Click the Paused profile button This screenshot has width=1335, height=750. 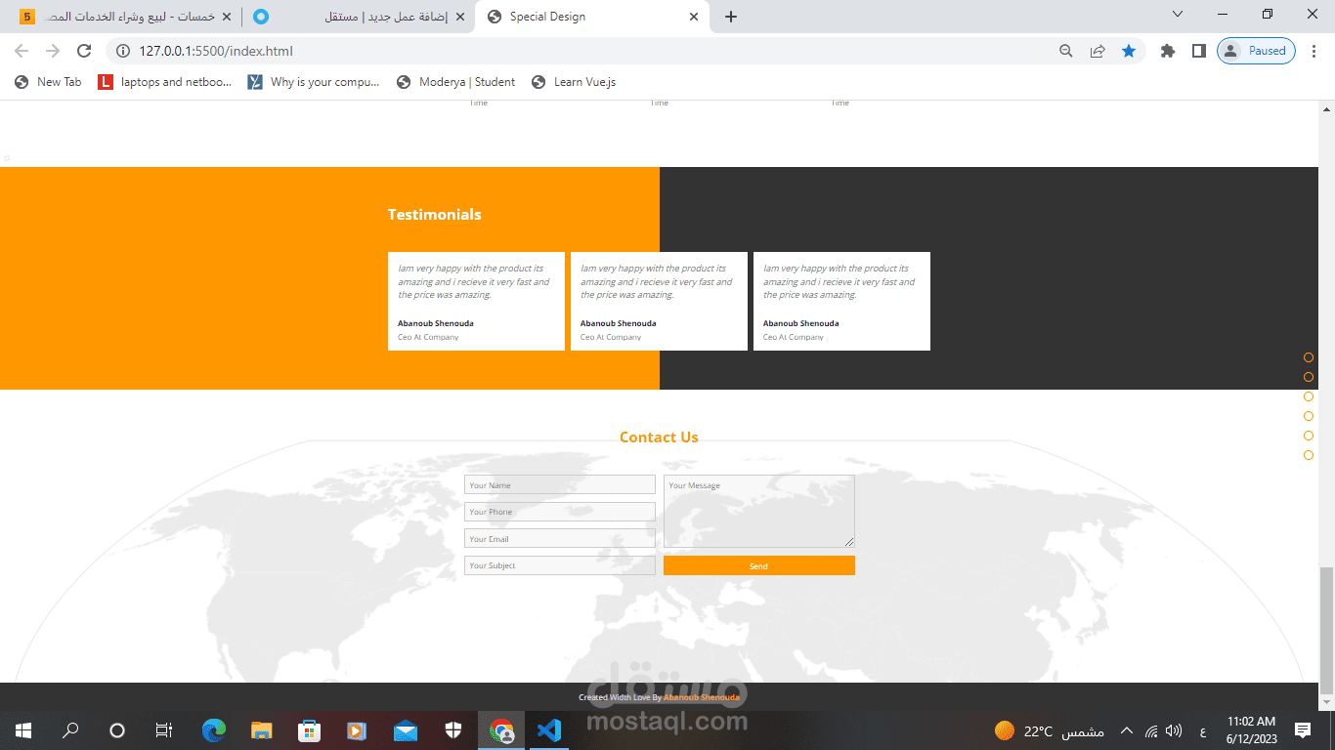tap(1256, 51)
